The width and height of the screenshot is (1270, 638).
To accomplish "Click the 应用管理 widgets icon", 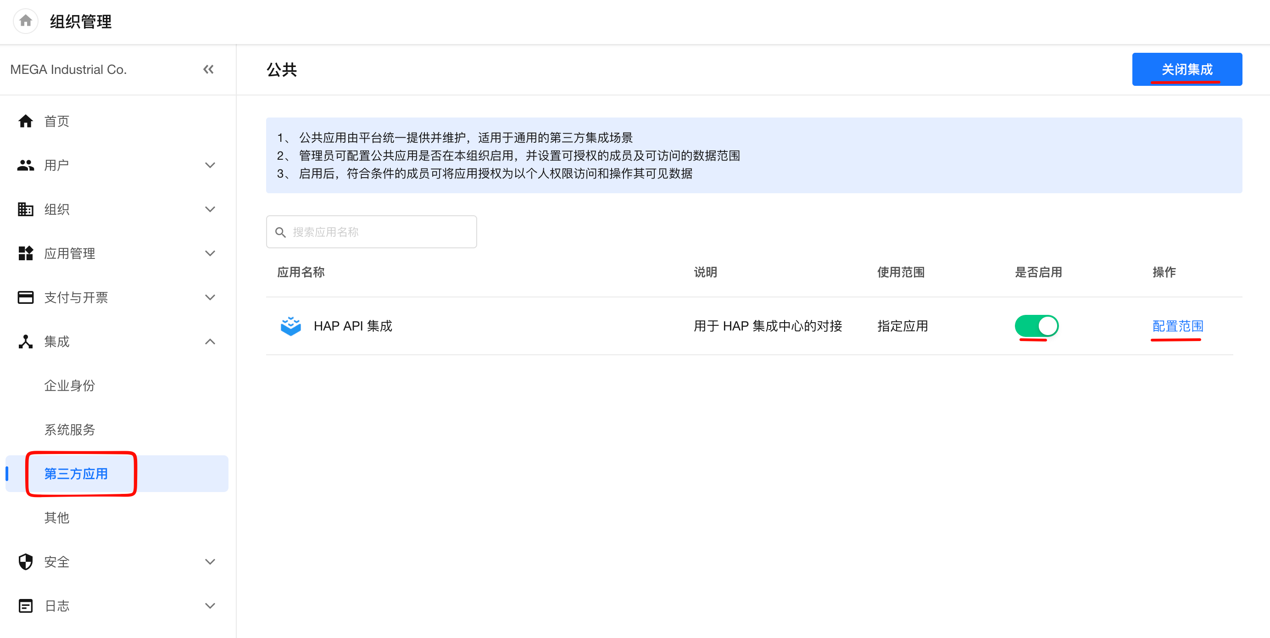I will 26,253.
